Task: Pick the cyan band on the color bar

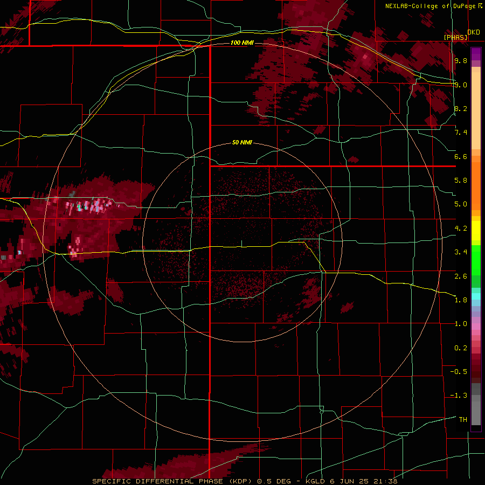Action: click(476, 296)
